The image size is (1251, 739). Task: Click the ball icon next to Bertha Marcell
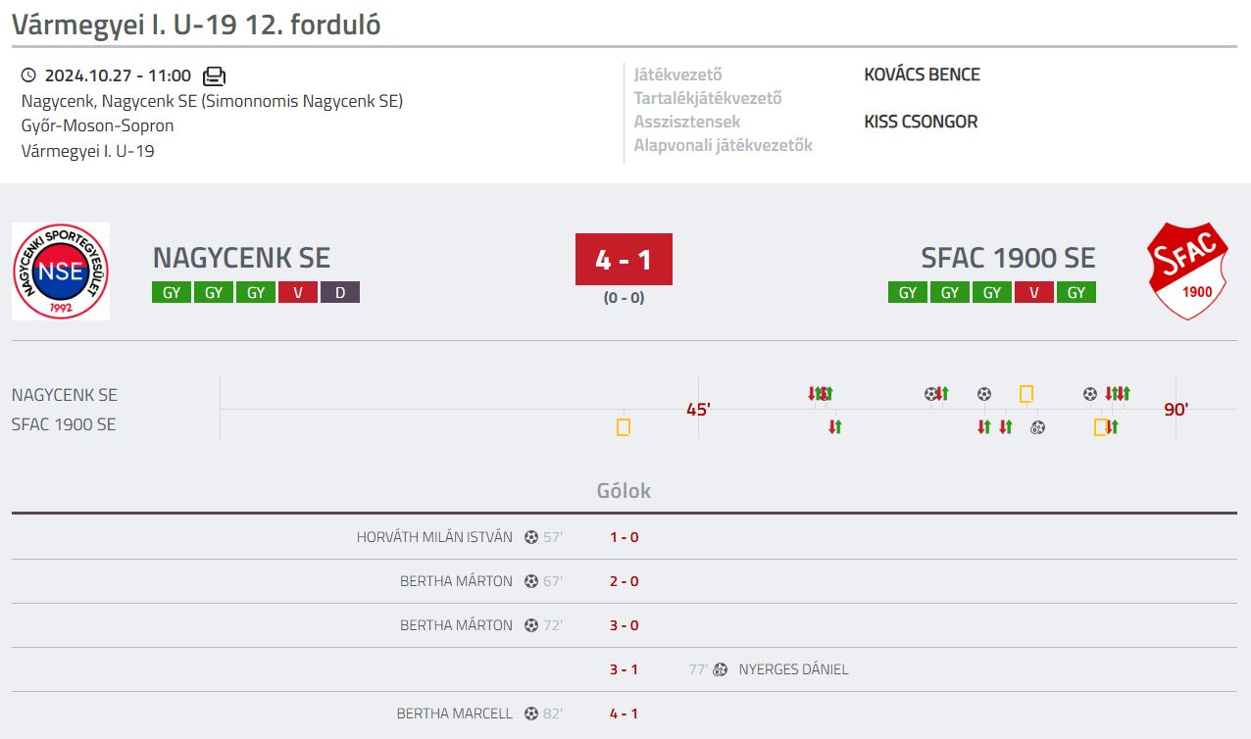click(x=531, y=714)
